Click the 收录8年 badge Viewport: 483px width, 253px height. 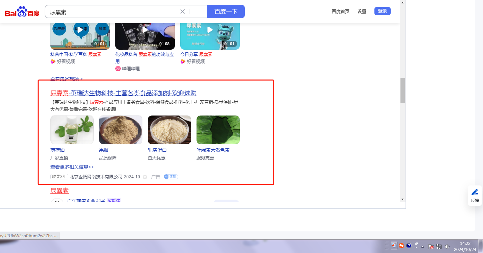point(59,177)
